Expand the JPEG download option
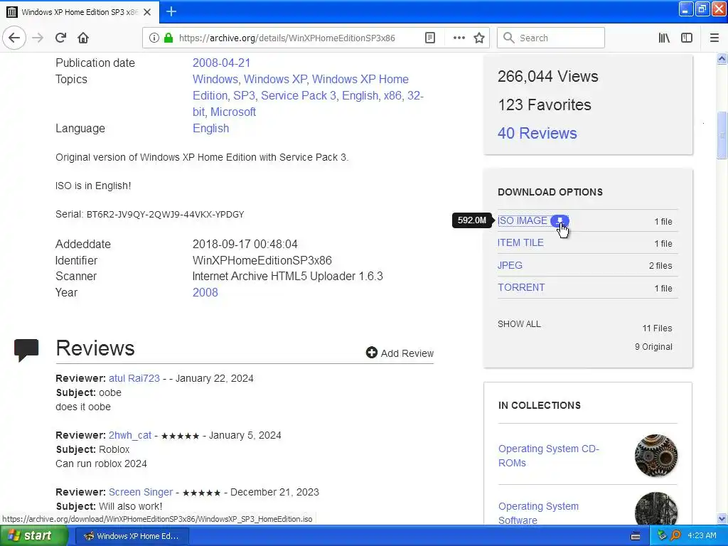 510,265
